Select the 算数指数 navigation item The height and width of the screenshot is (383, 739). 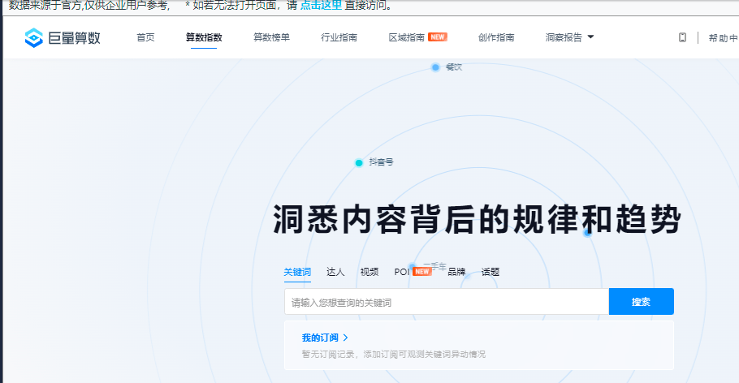(x=204, y=37)
